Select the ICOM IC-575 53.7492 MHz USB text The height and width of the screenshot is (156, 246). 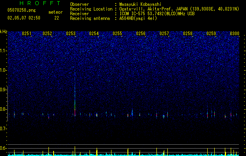[x=157, y=14]
